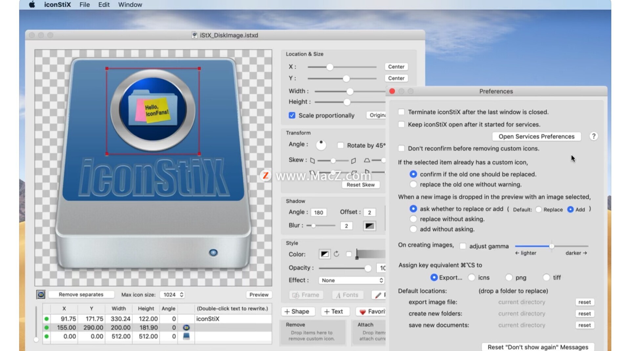Click the Shadow color swatch
This screenshot has width=630, height=351.
point(369,226)
